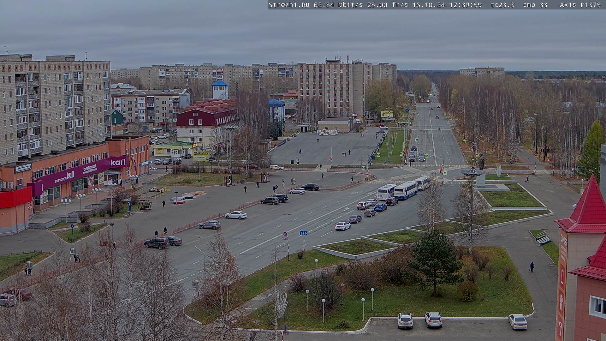Select the tc23.3 overlay value
This screenshot has height=341, width=606.
point(502,5)
